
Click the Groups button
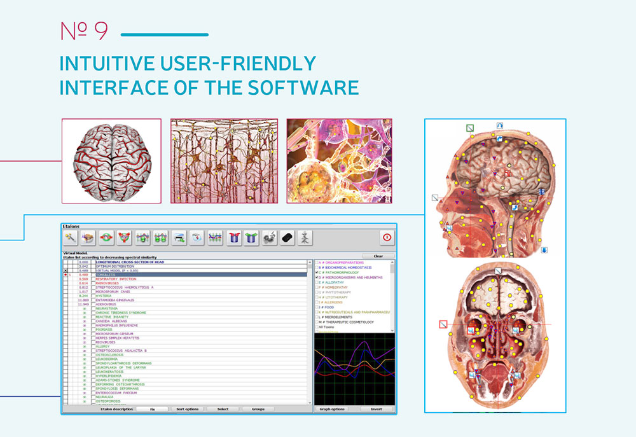click(x=258, y=410)
